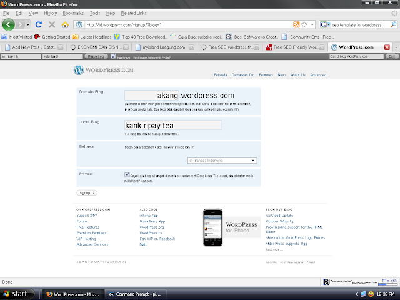The image size is (400, 300).
Task: Reload the page with the Refresh icon
Action: [39, 25]
